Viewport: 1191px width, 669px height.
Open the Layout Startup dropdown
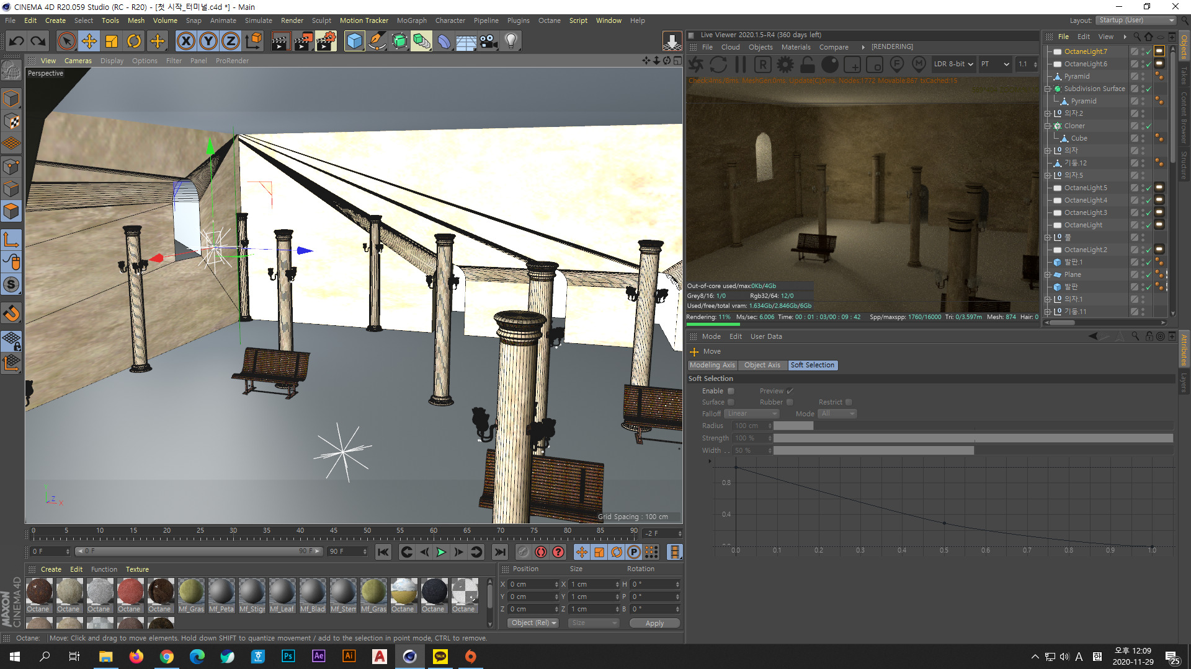pos(1136,20)
